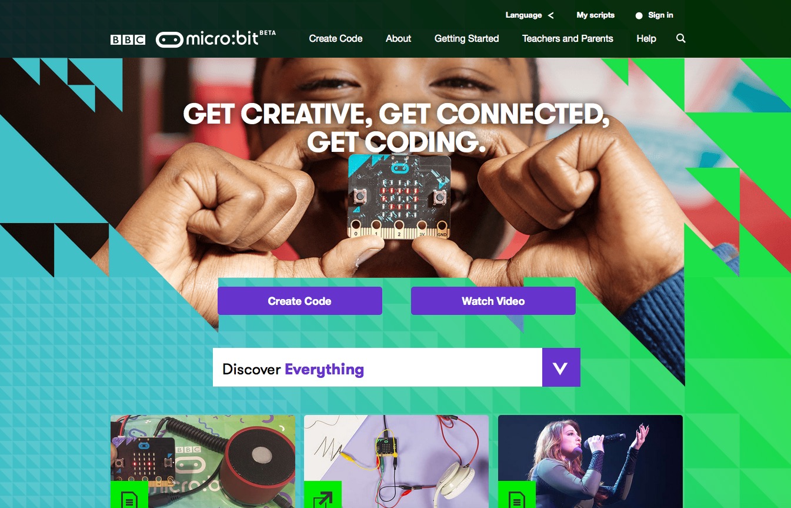Click the search magnifier icon
Screen dimensions: 791x508
(x=681, y=38)
